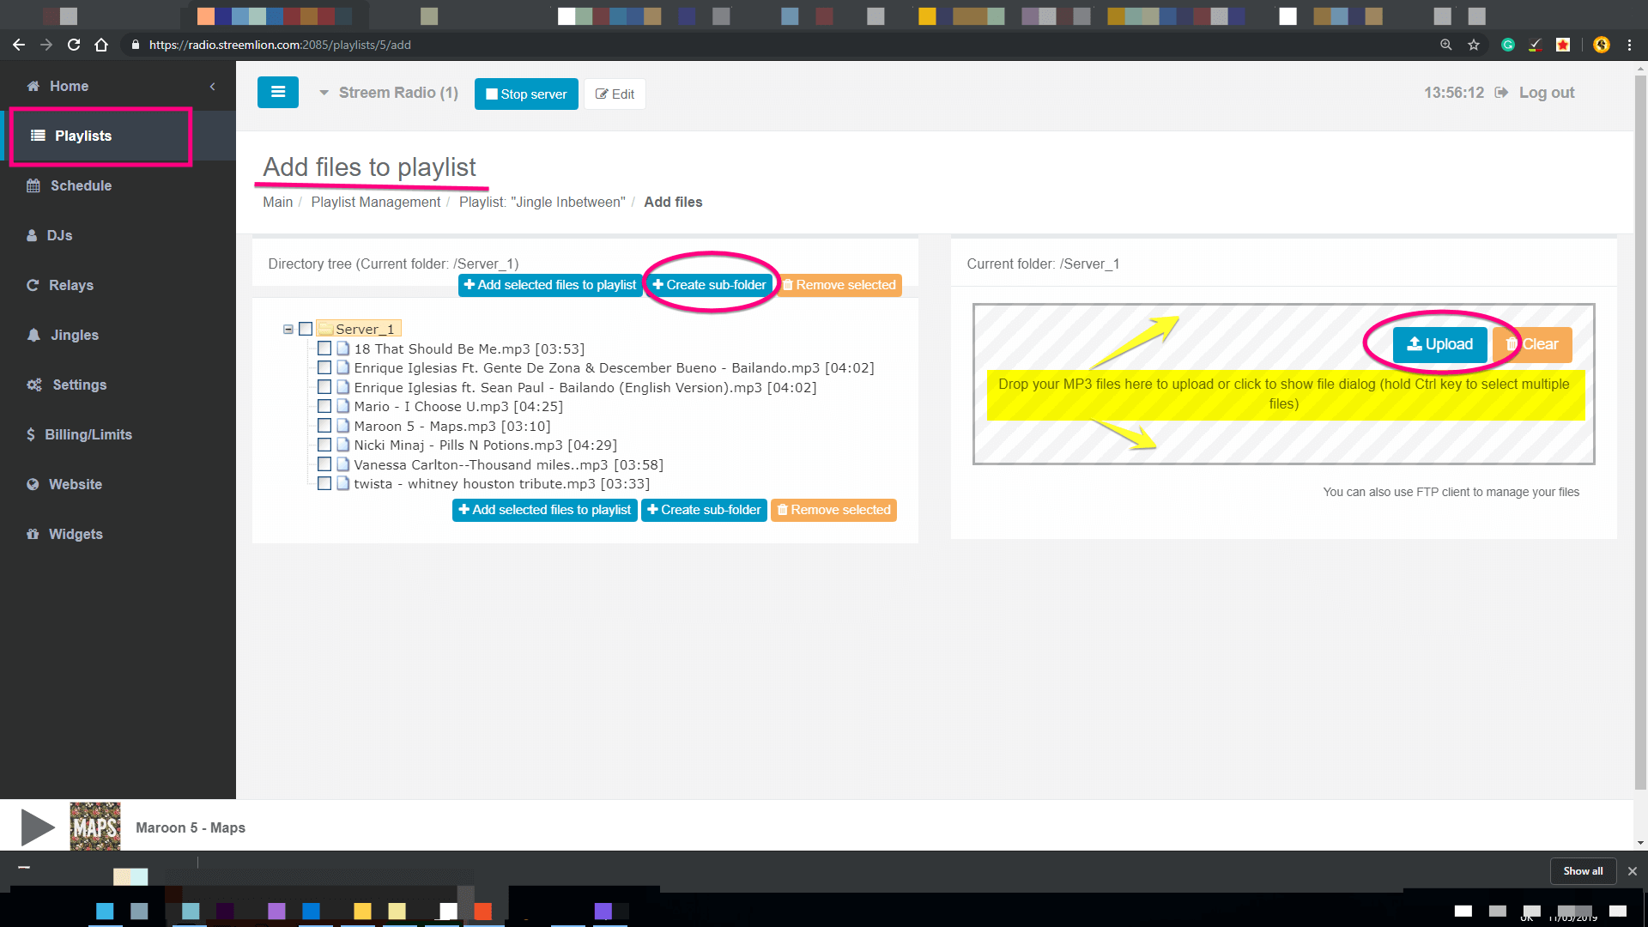Collapse the Server_1 tree node

click(288, 329)
